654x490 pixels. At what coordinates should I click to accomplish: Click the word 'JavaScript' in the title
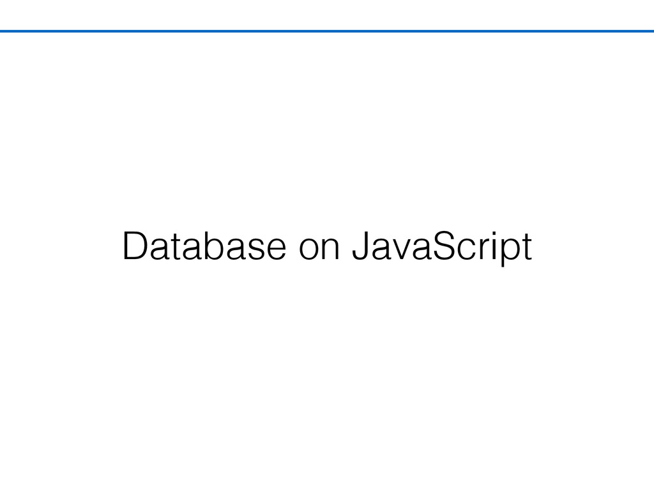pyautogui.click(x=442, y=248)
